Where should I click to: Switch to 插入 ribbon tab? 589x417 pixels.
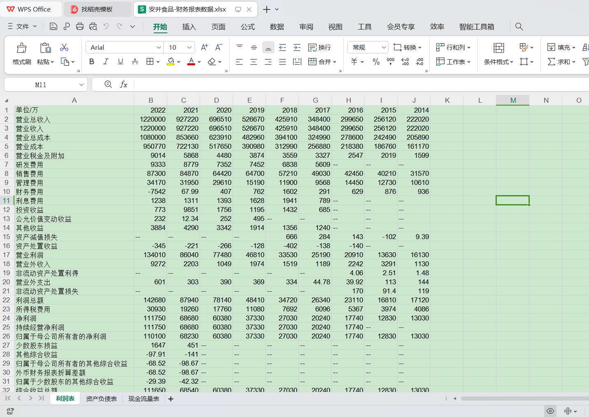189,27
